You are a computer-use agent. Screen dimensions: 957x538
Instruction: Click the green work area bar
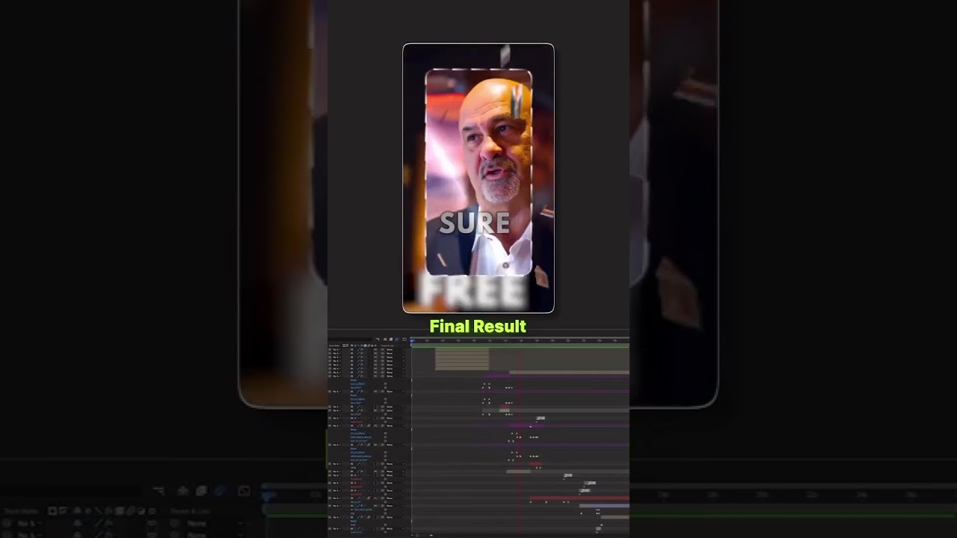(x=520, y=347)
